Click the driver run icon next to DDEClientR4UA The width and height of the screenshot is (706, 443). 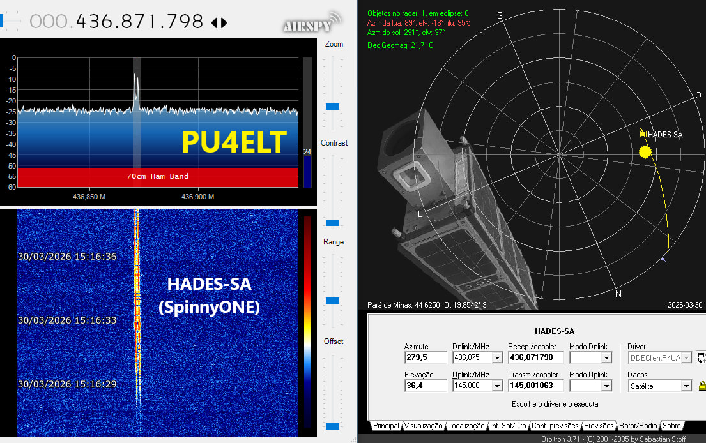pyautogui.click(x=702, y=357)
